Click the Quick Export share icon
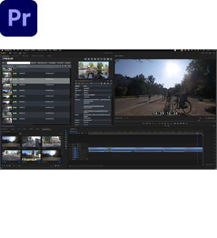Viewport: 217px width, 238px height. (x=210, y=53)
